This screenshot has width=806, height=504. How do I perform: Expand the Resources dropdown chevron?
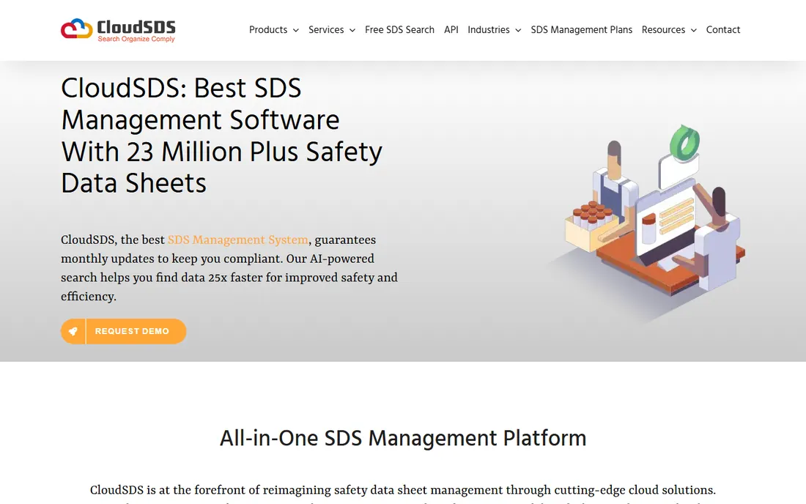coord(693,30)
